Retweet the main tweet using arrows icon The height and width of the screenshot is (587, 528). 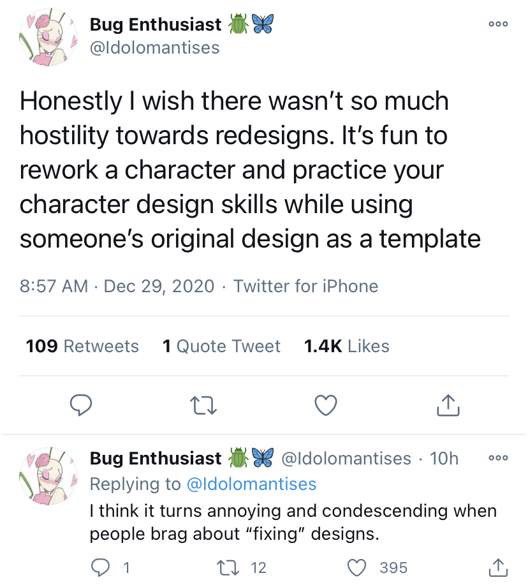[203, 405]
